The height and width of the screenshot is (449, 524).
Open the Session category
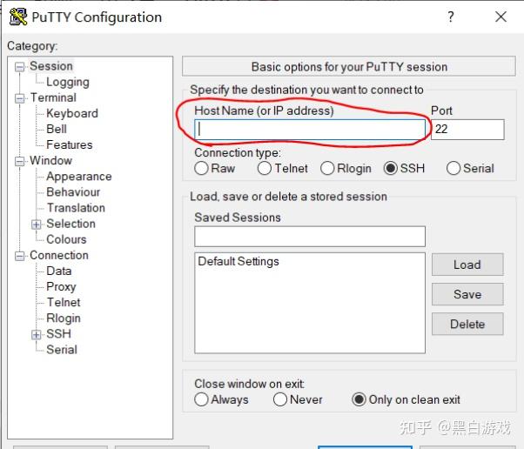click(x=51, y=66)
